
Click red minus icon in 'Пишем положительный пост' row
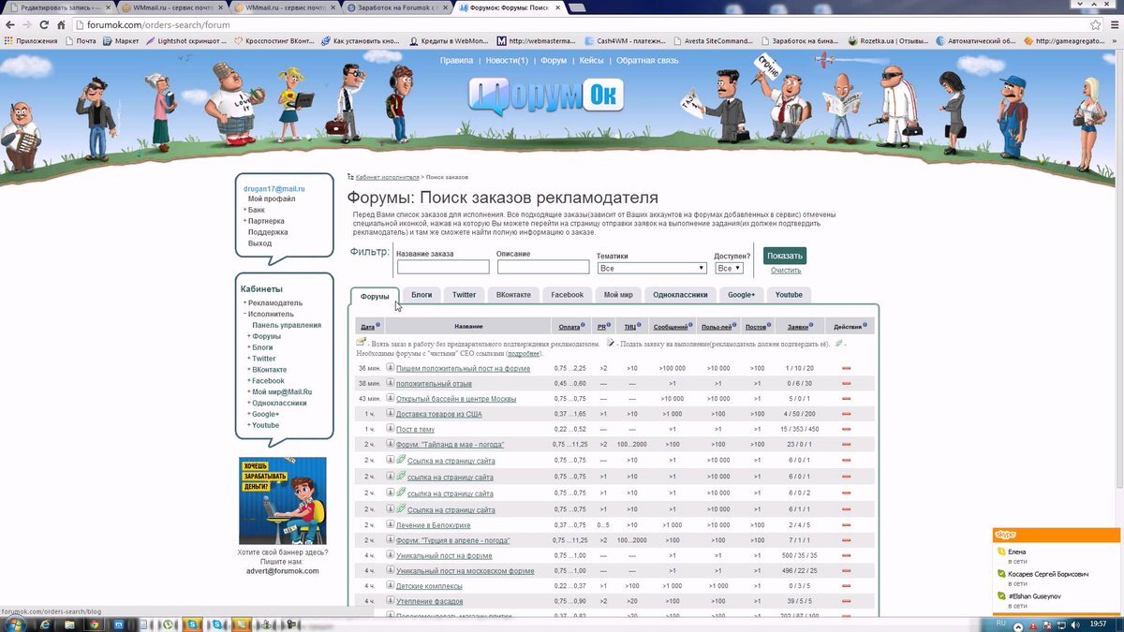point(846,369)
